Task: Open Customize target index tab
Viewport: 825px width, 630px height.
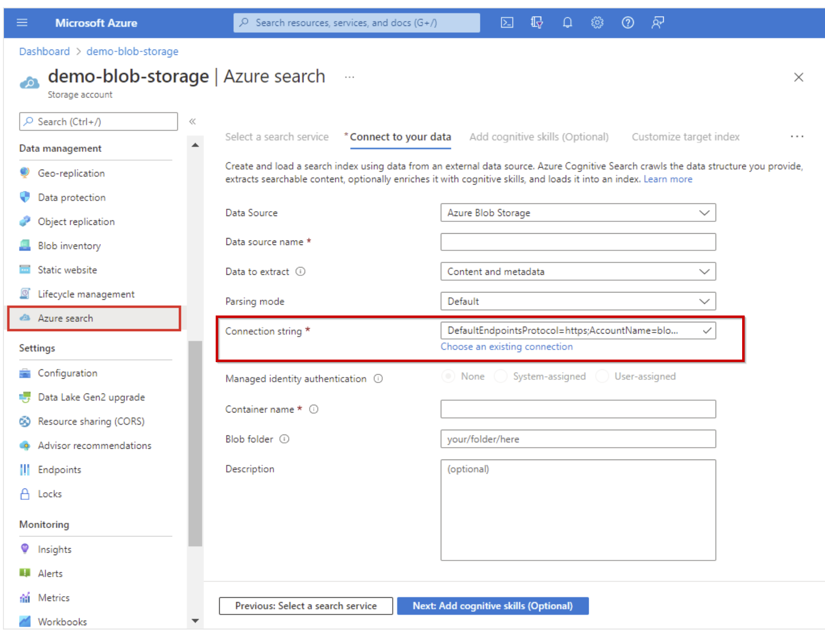Action: pos(686,137)
